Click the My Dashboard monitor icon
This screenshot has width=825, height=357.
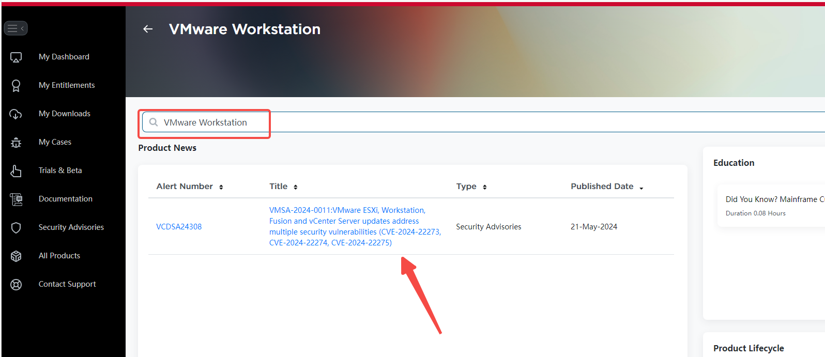click(x=16, y=57)
